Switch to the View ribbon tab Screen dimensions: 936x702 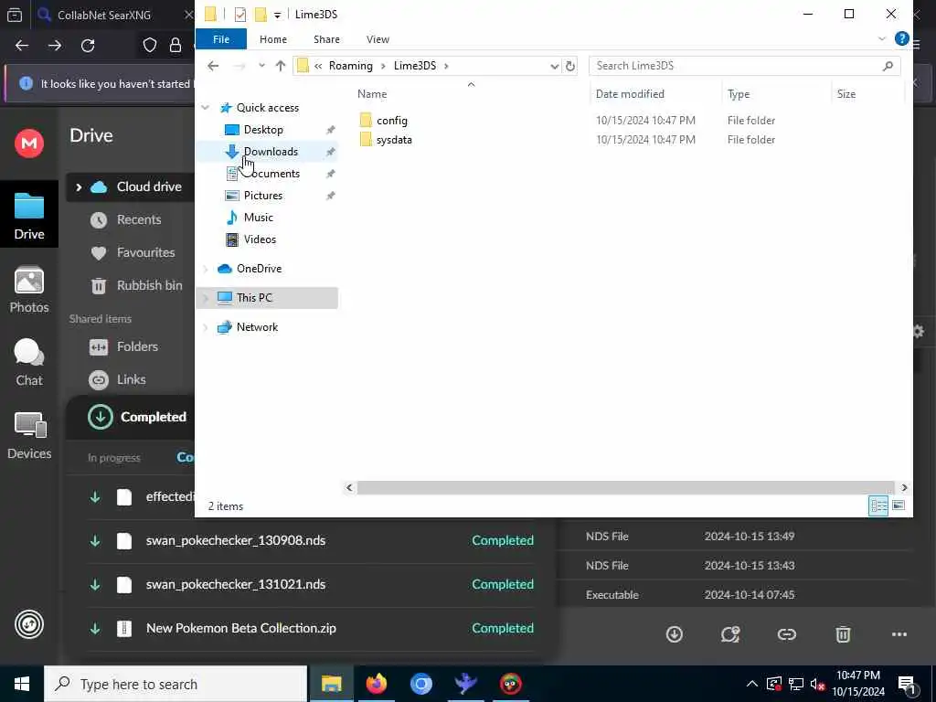tap(378, 39)
